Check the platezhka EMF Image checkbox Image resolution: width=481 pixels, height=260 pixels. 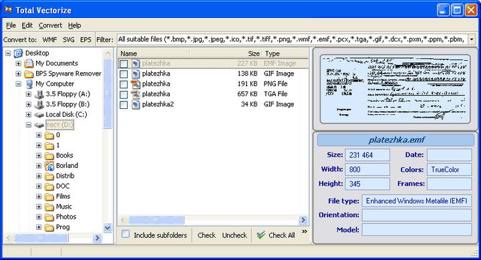click(x=124, y=64)
